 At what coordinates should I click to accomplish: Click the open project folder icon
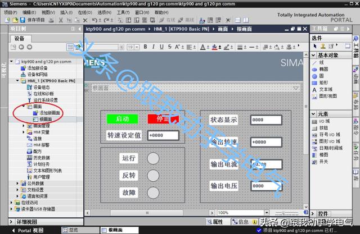pyautogui.click(x=15, y=20)
